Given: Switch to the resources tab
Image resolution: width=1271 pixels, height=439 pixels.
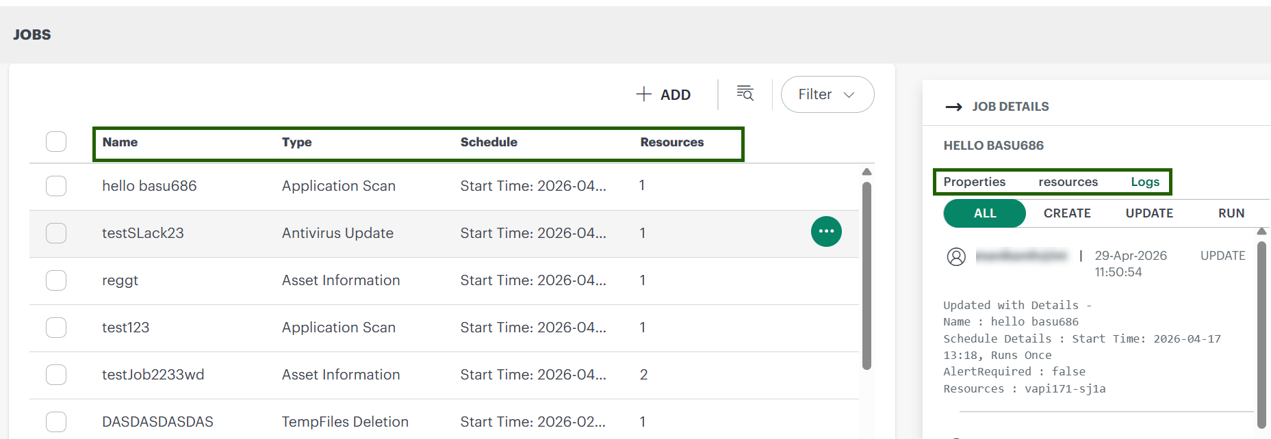Looking at the screenshot, I should [x=1068, y=182].
